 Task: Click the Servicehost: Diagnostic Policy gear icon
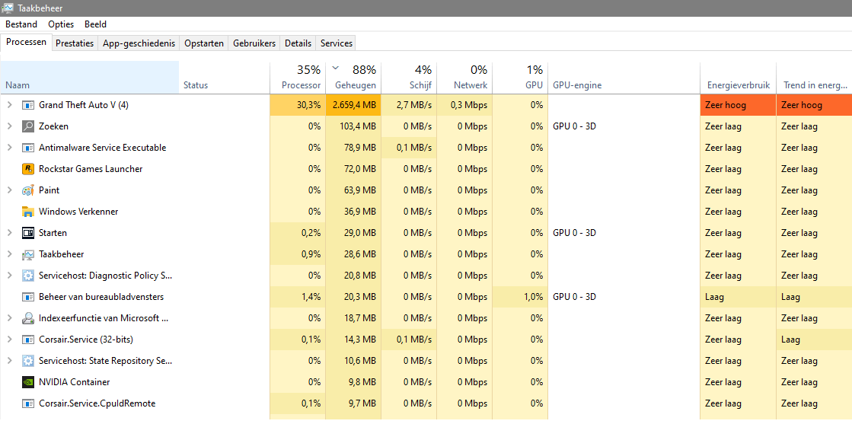pyautogui.click(x=28, y=276)
